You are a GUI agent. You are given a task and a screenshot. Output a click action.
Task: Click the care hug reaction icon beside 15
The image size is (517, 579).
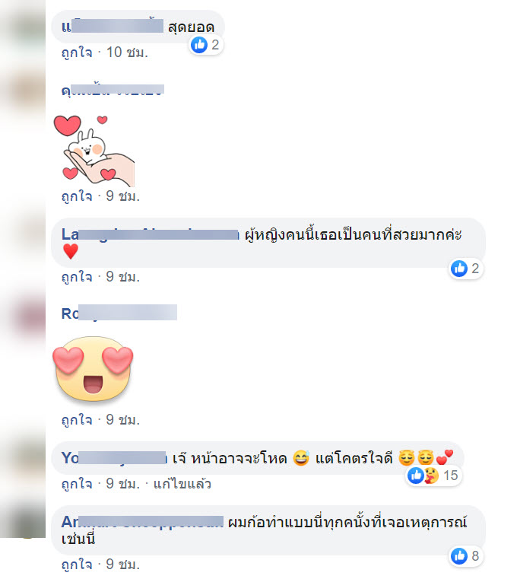[x=430, y=476]
